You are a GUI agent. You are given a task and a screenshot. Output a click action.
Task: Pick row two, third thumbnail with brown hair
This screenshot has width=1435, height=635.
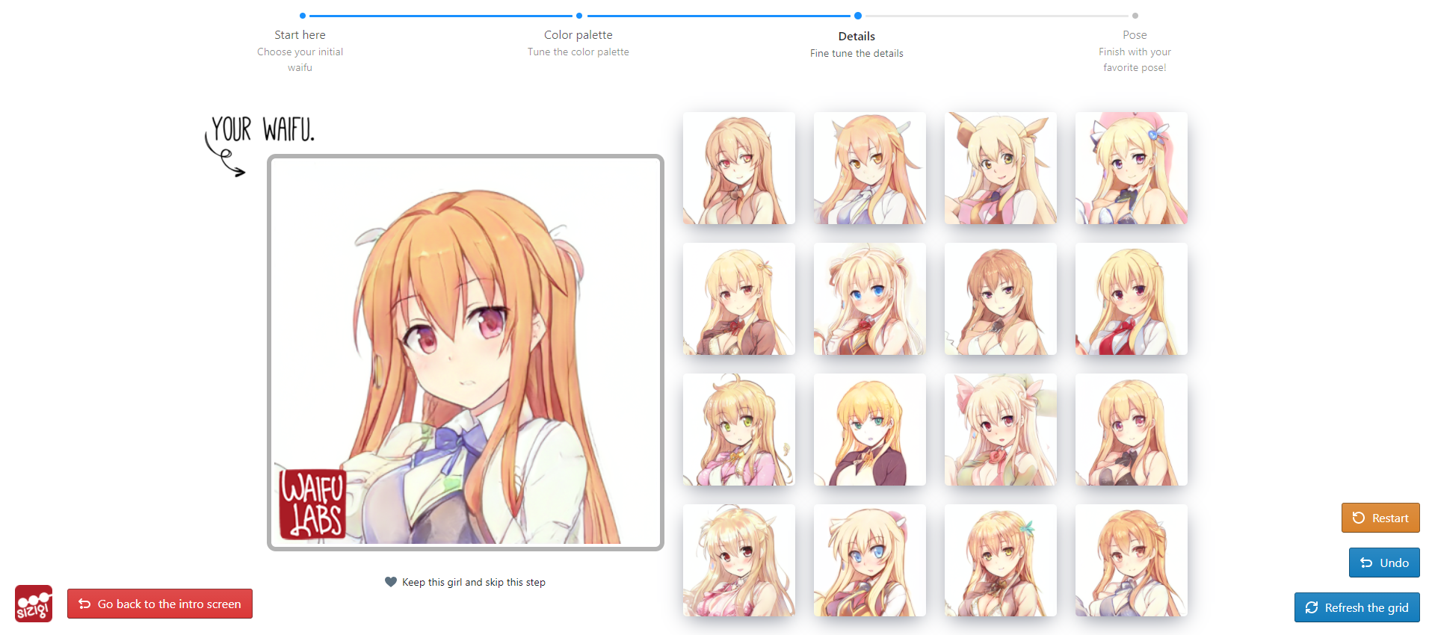(x=1001, y=299)
